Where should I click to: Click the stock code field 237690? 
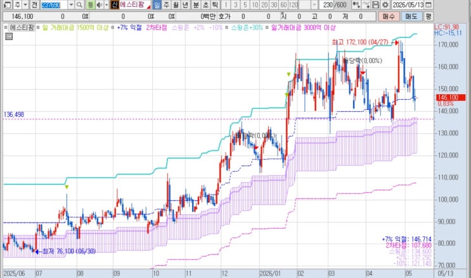54,5
